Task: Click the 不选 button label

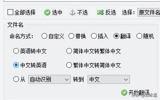Action: pyautogui.click(x=82, y=12)
